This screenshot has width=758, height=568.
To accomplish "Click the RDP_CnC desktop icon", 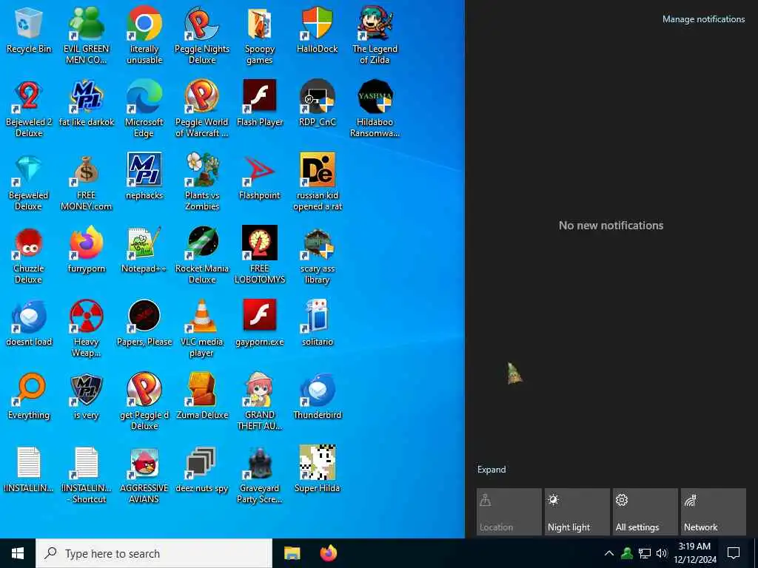I will tap(317, 104).
